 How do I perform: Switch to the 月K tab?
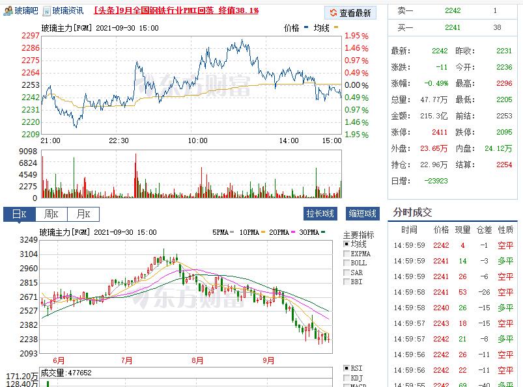[83, 214]
